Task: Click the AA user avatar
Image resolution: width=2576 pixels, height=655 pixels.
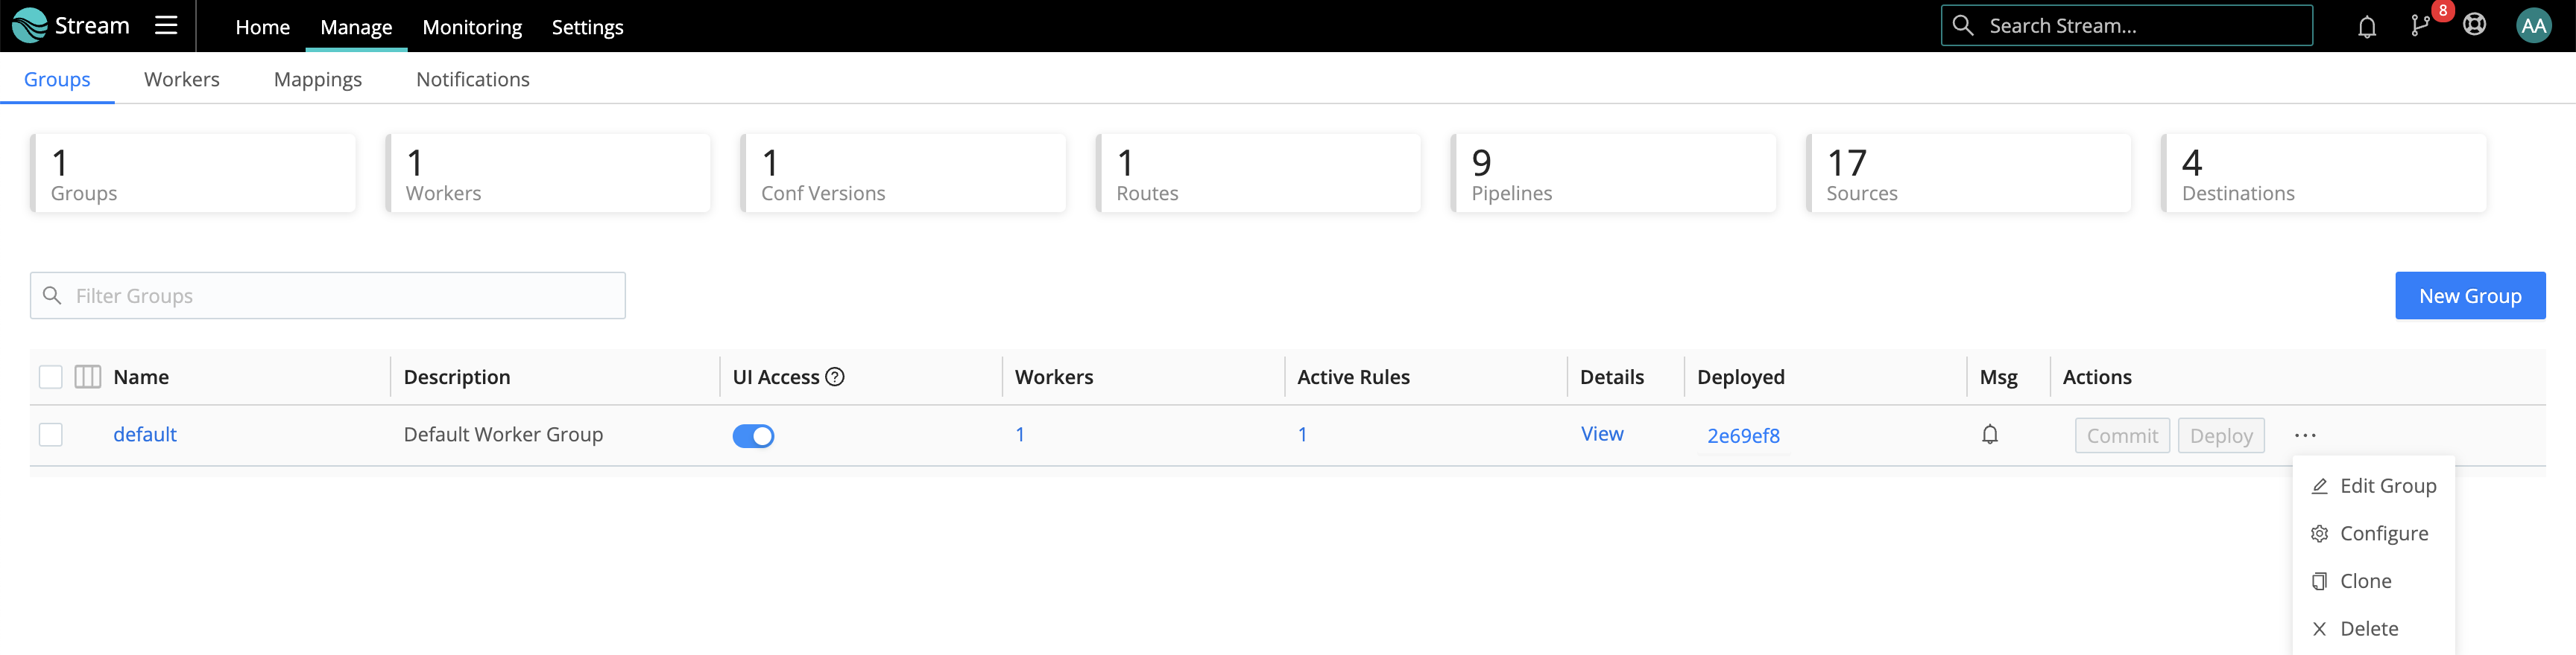Action: 2535,26
